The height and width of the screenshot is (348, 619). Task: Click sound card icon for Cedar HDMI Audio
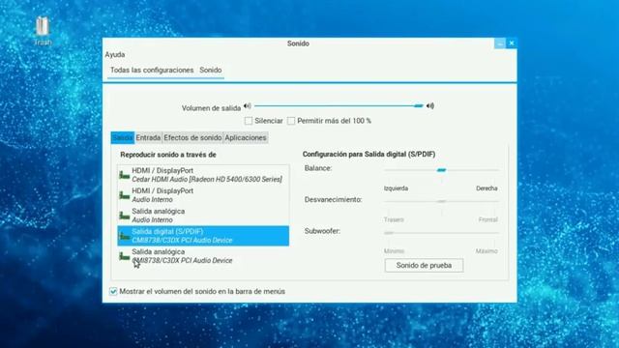coord(125,175)
